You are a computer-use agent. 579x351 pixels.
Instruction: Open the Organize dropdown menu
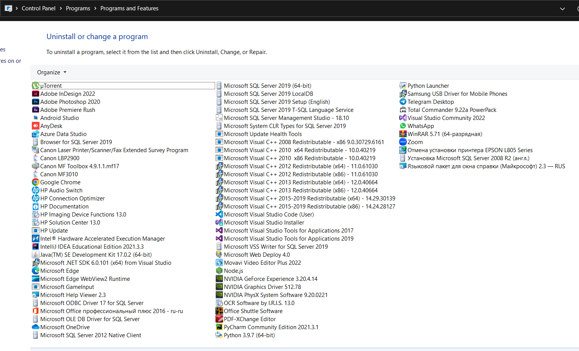point(52,72)
